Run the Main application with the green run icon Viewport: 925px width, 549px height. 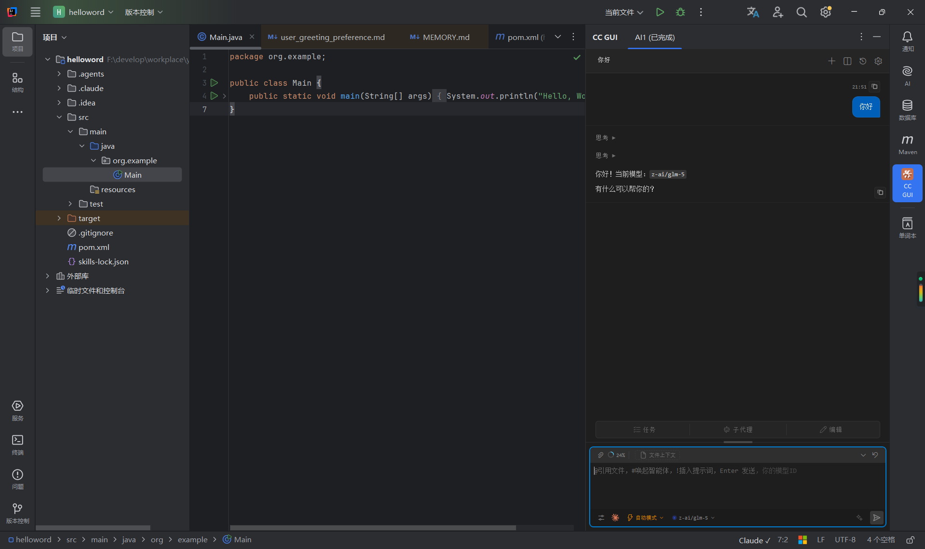(660, 12)
